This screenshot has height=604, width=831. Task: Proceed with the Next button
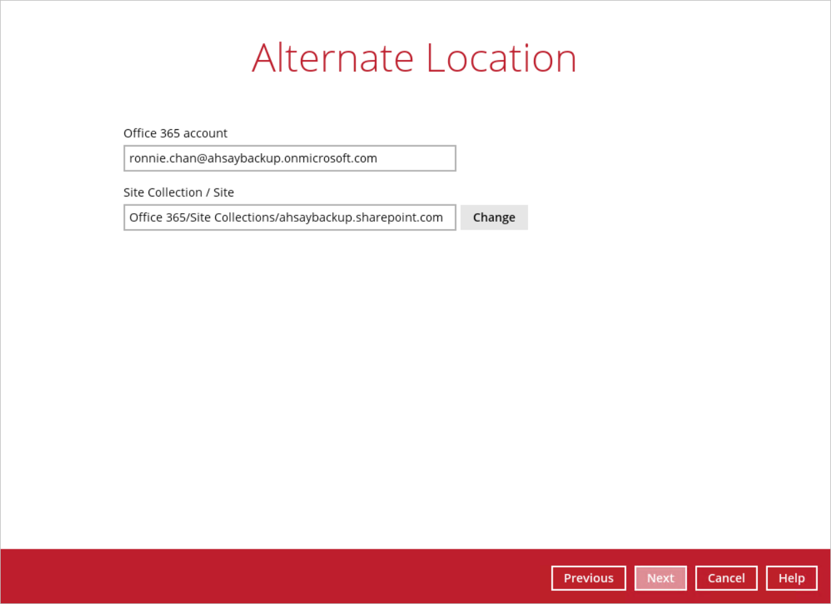(661, 578)
